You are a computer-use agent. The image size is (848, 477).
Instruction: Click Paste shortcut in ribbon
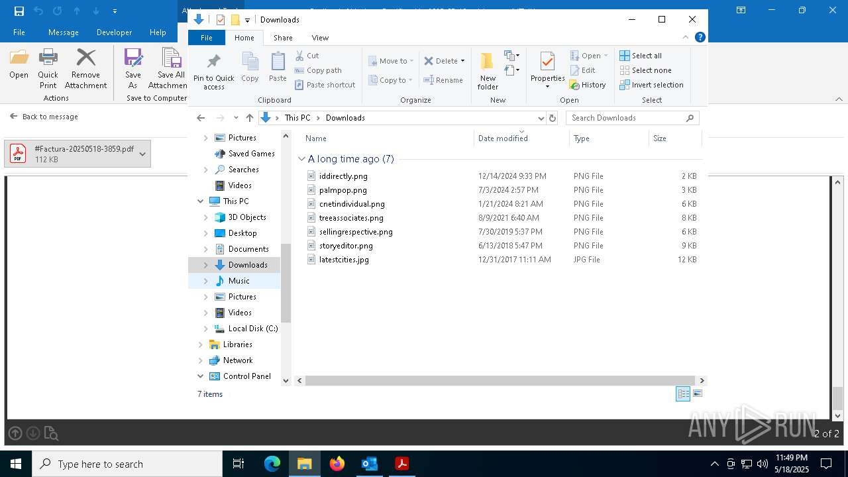[x=325, y=85]
